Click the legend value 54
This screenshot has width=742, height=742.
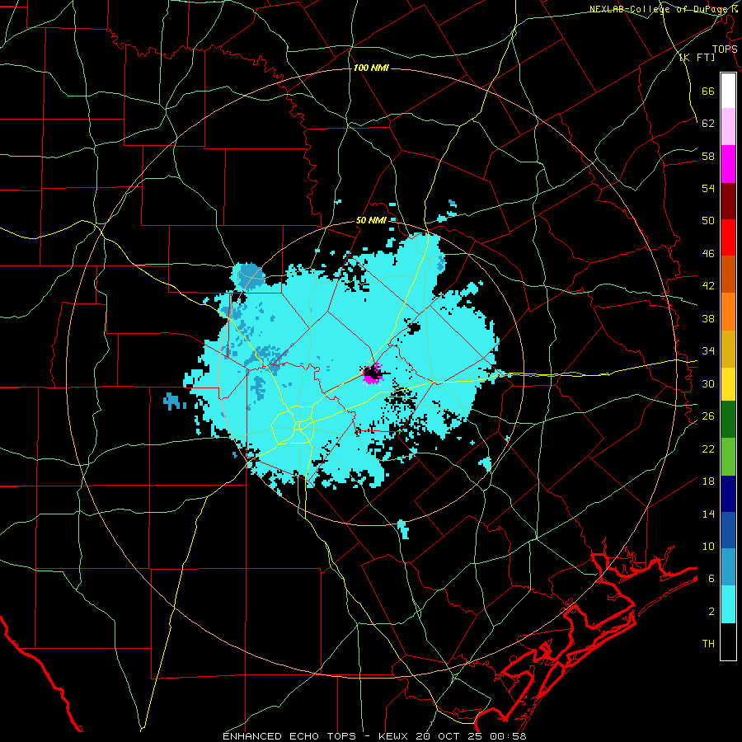[x=708, y=188]
